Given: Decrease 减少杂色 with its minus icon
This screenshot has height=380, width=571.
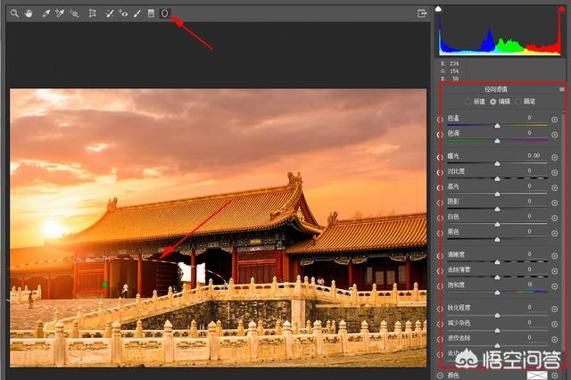Looking at the screenshot, I should coord(440,324).
